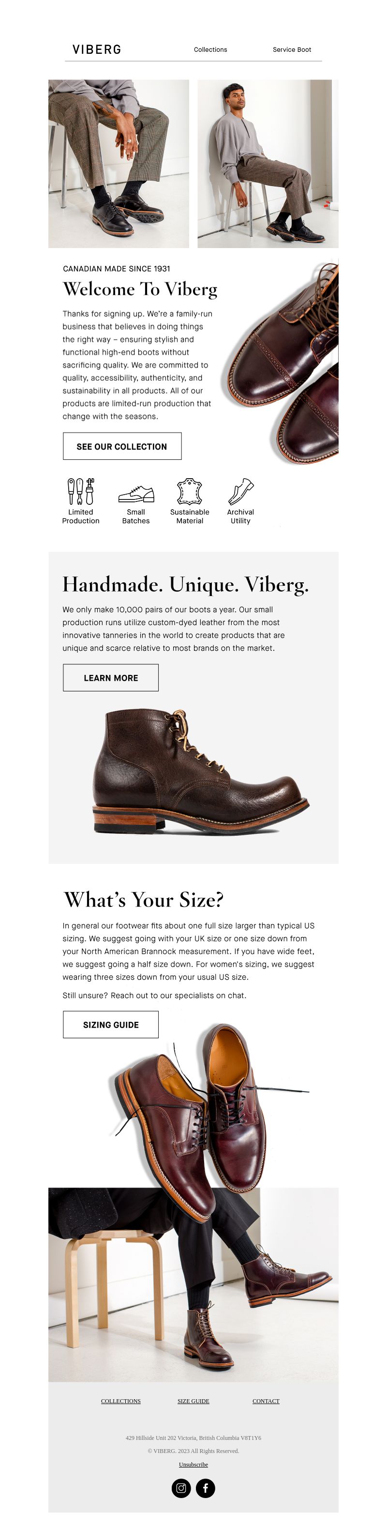Click the Unsubscribe link
387x1531 pixels.
pos(193,1464)
